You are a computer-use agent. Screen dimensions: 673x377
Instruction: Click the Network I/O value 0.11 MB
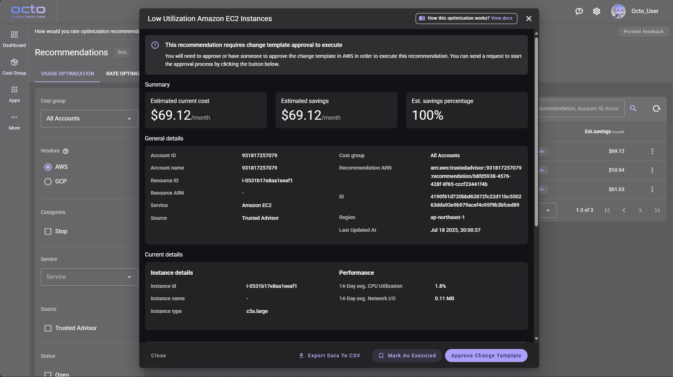pos(444,298)
